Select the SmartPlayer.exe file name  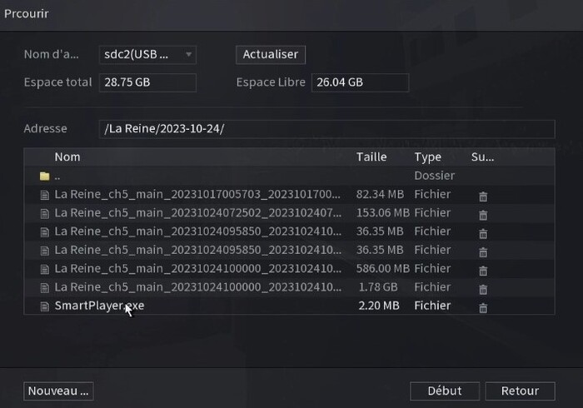[99, 306]
